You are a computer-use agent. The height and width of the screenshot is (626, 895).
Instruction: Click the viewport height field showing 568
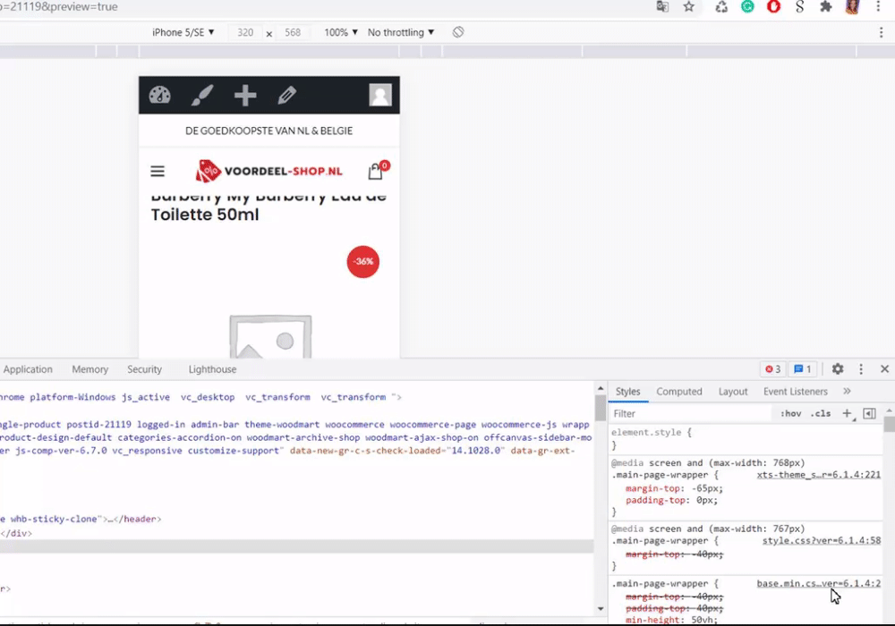(x=293, y=32)
